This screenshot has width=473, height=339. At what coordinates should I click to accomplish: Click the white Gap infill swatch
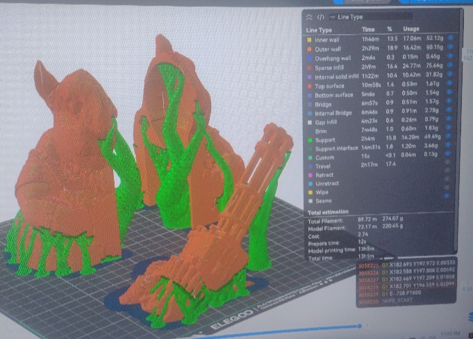point(310,122)
